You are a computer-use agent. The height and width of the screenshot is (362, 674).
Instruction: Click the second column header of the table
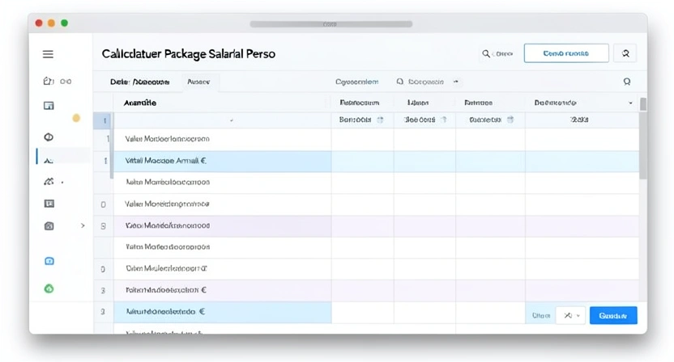(x=360, y=103)
